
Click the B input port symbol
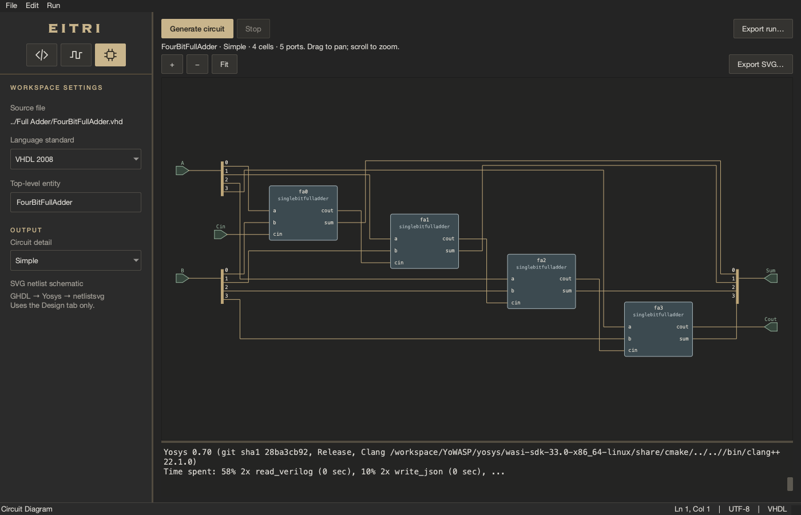[182, 278]
